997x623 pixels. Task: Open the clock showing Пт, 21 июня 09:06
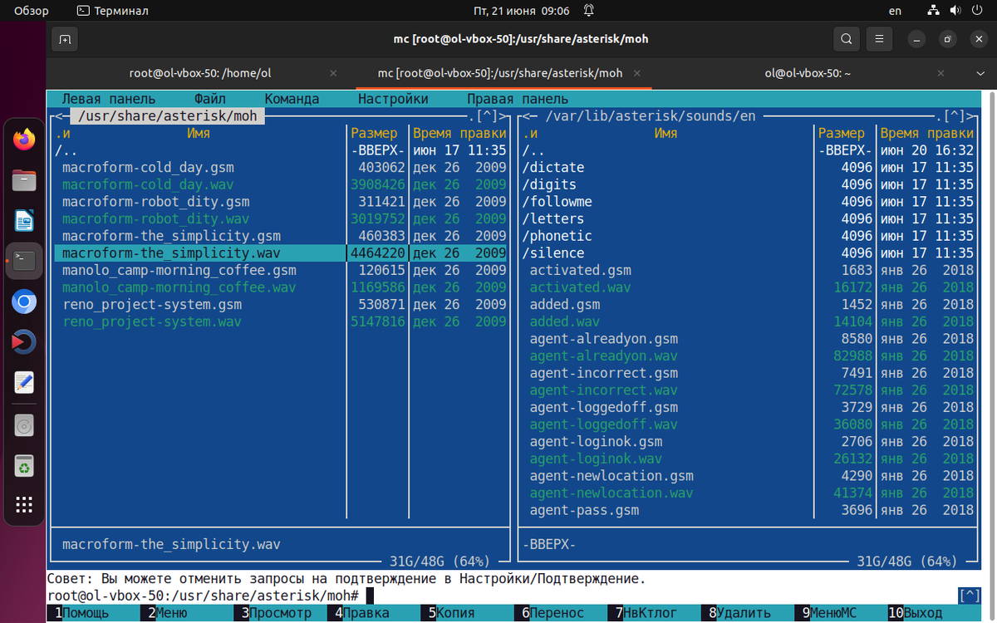[522, 11]
